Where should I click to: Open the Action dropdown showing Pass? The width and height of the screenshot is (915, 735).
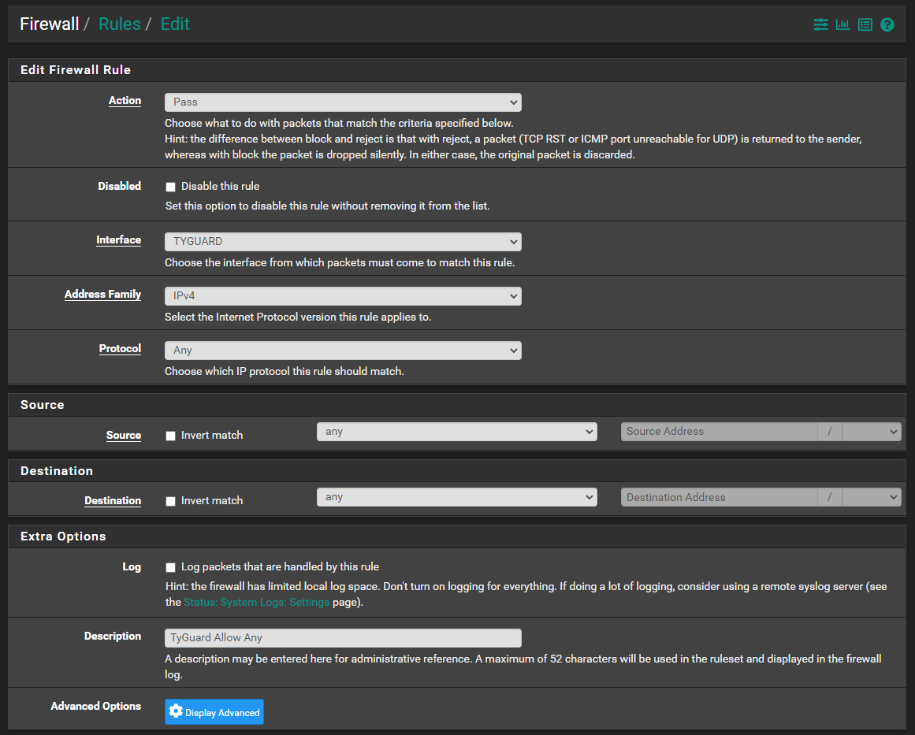point(343,102)
